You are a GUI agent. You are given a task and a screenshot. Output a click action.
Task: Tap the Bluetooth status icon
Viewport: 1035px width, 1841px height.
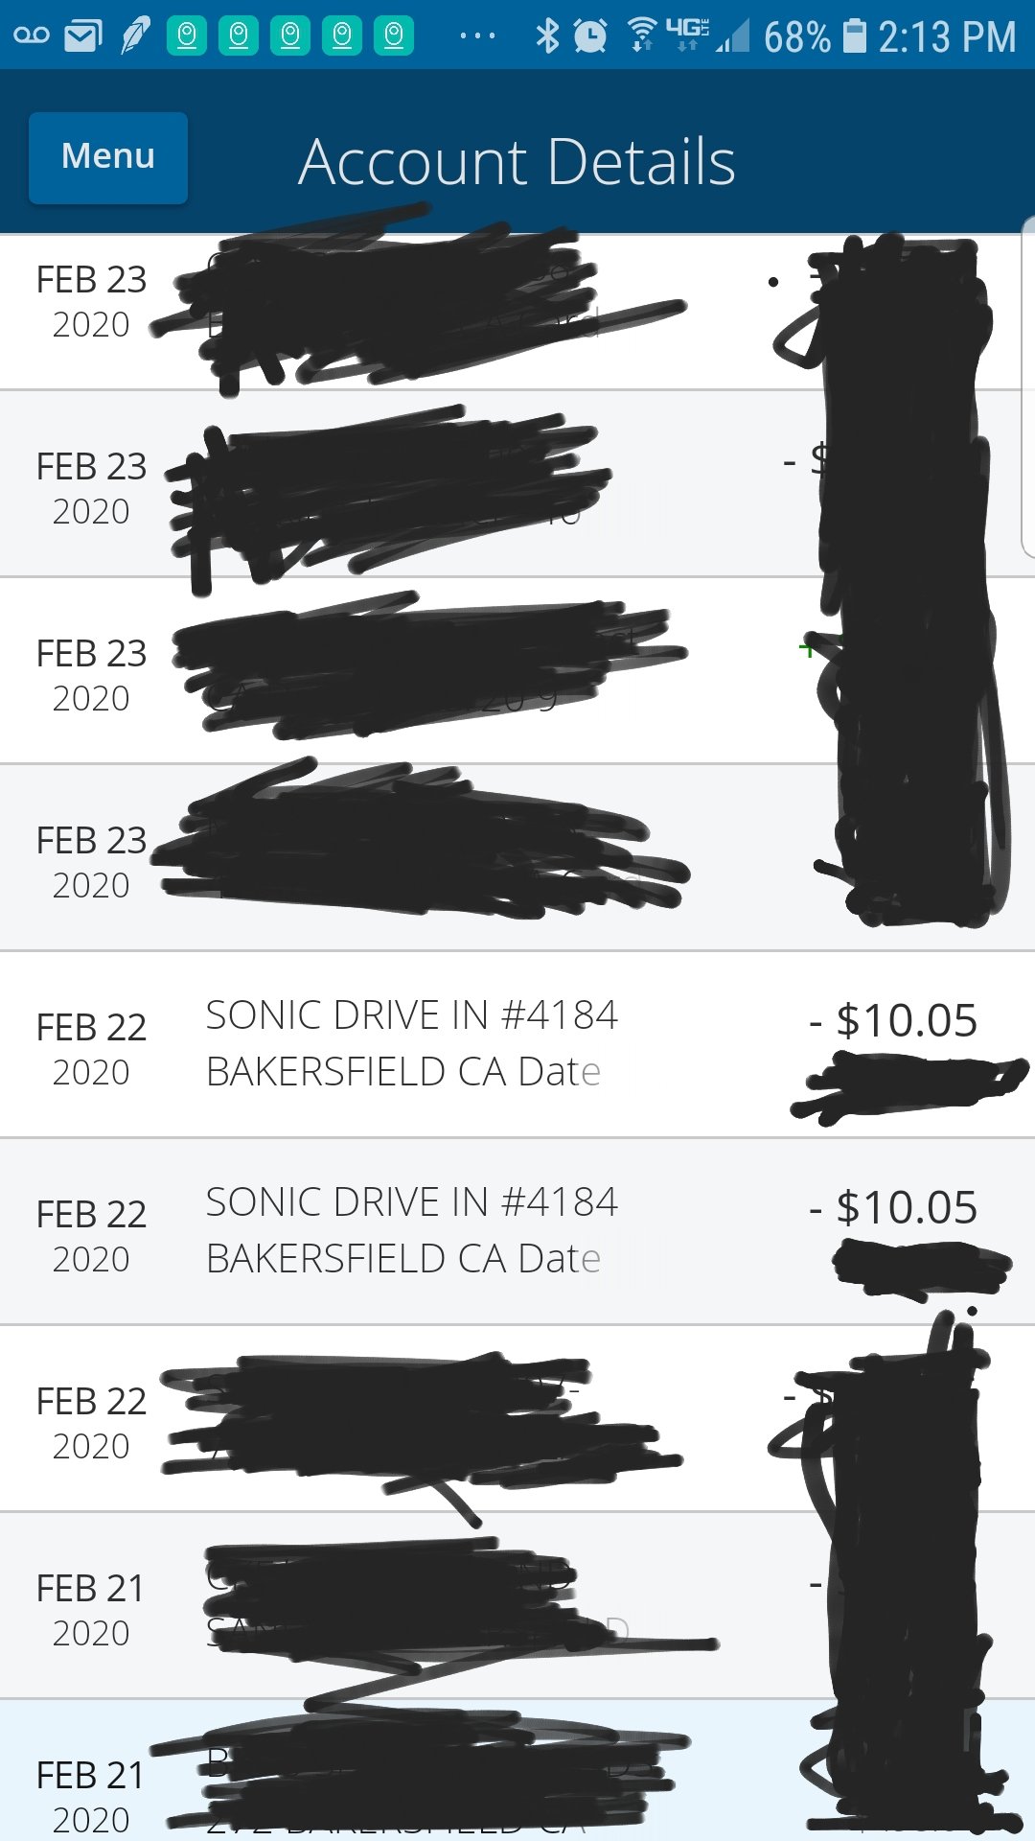pyautogui.click(x=547, y=36)
